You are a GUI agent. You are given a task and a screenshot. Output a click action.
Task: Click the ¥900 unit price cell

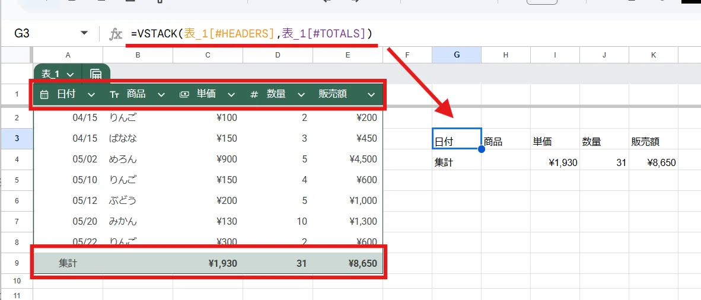[208, 159]
